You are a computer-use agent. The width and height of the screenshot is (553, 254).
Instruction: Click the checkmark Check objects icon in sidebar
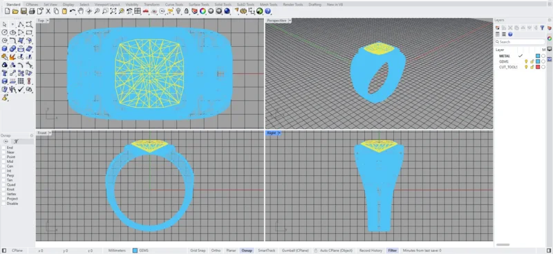(x=21, y=89)
